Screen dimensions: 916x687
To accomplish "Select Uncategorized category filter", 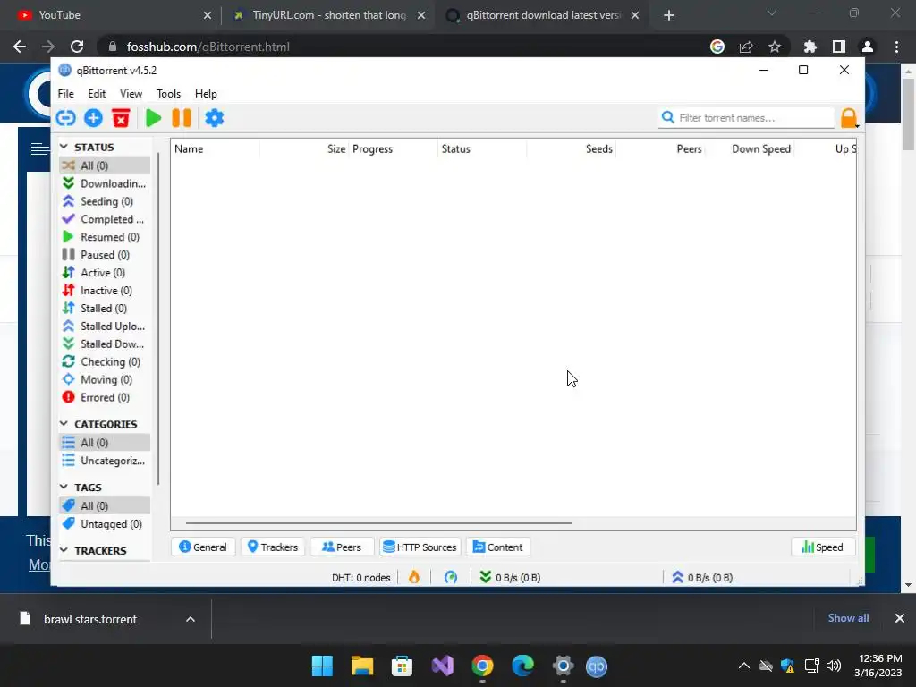I will point(104,461).
